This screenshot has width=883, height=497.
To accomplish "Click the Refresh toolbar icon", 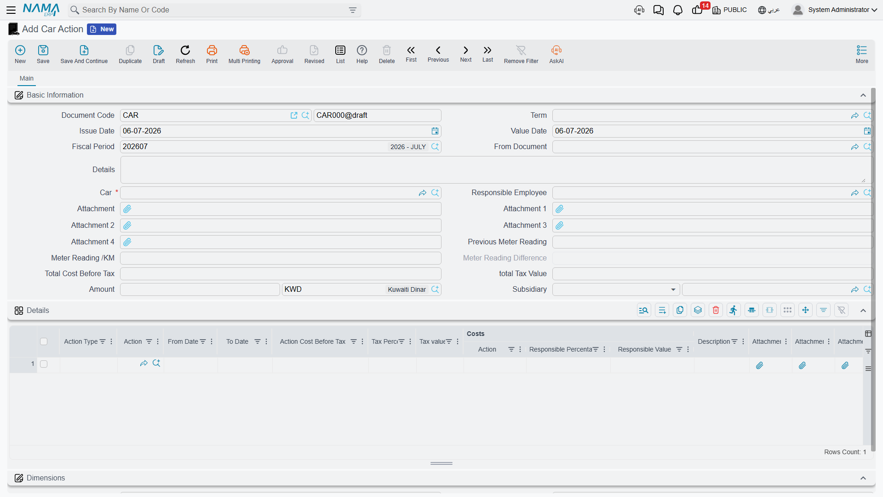I will [x=185, y=50].
